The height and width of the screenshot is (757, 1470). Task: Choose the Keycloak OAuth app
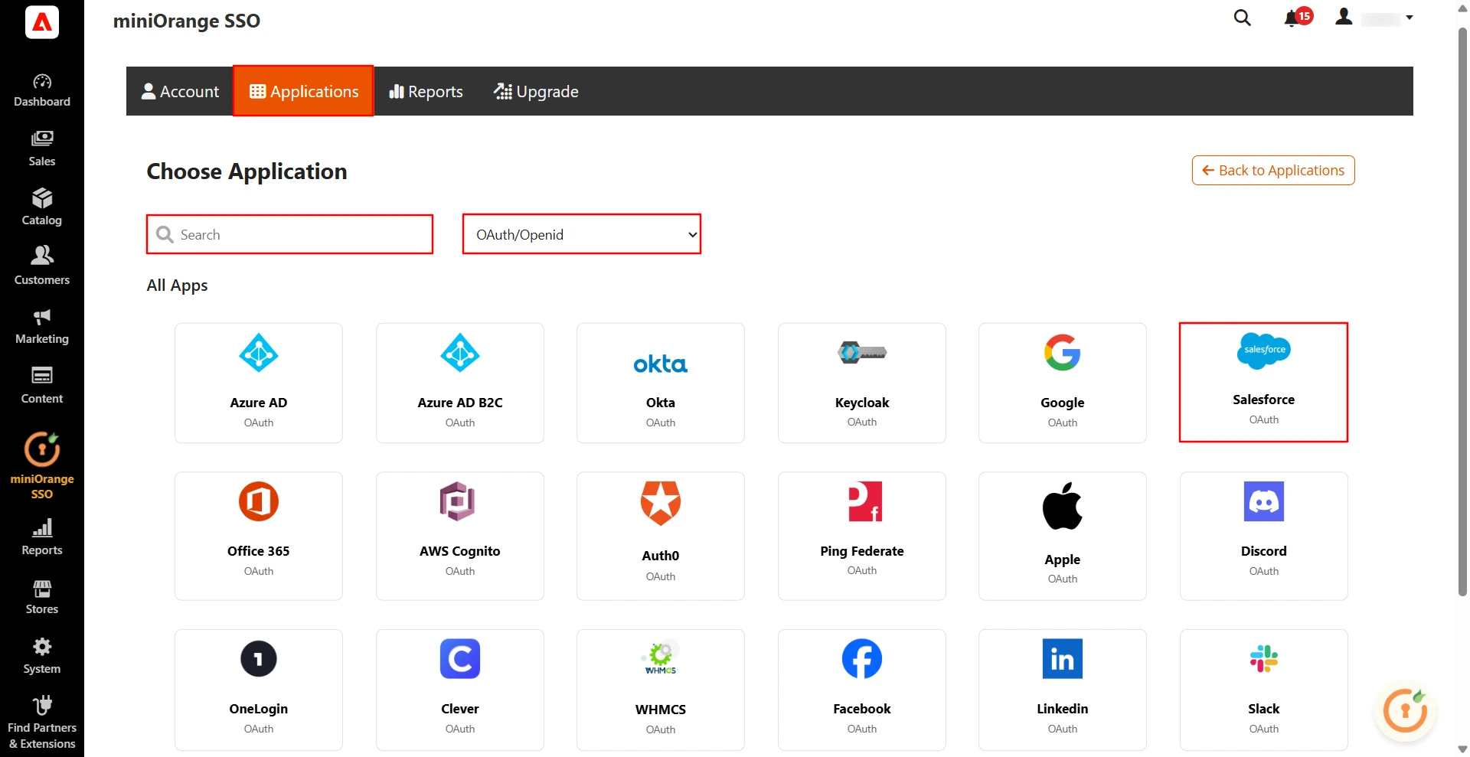862,383
